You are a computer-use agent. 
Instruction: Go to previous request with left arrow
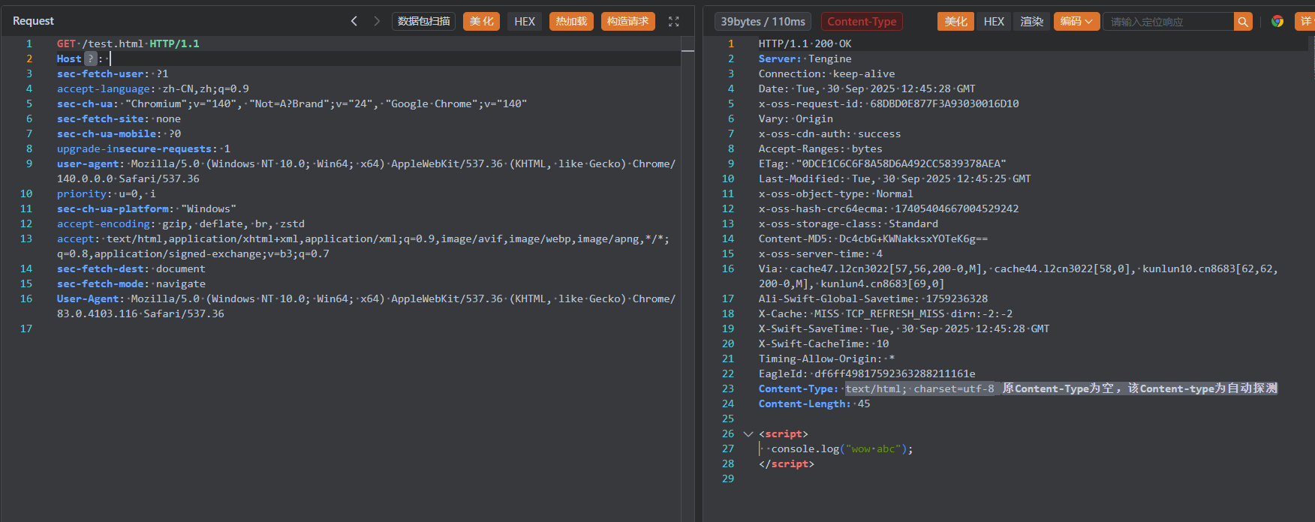(354, 21)
